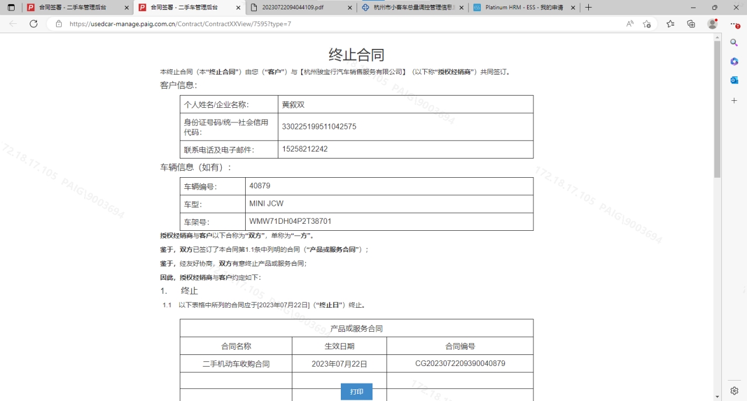Image resolution: width=747 pixels, height=401 pixels.
Task: Close the 20230722094044109.pdf tab
Action: [x=349, y=8]
